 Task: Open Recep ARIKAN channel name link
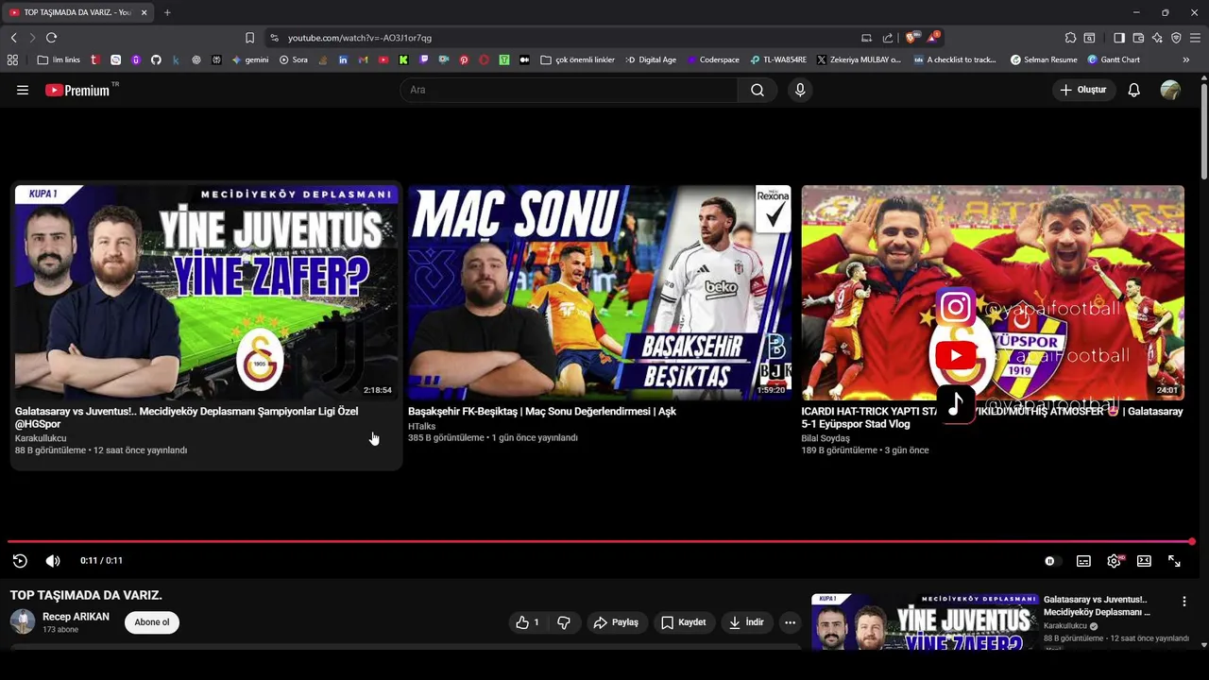76,617
